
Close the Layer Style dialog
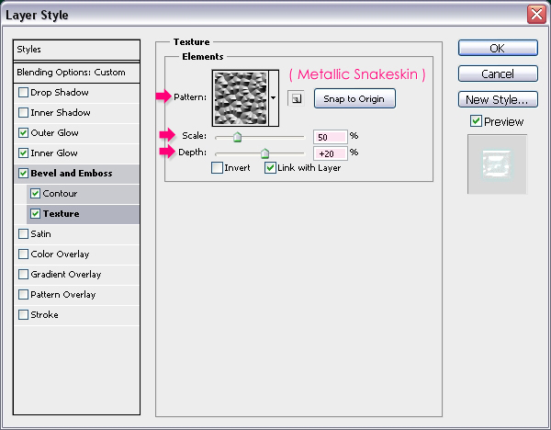coord(534,14)
